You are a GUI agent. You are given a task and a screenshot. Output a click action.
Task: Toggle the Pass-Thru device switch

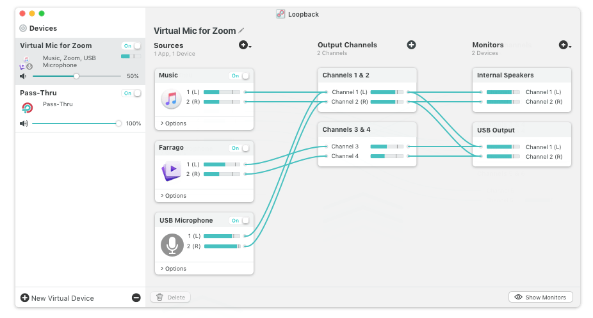click(x=131, y=93)
